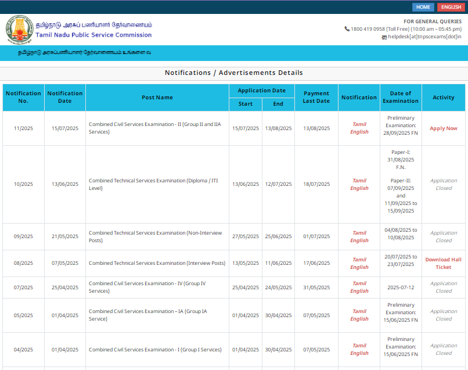
Task: Click Download Hall Ticket for Interview Posts exam
Action: click(x=443, y=263)
